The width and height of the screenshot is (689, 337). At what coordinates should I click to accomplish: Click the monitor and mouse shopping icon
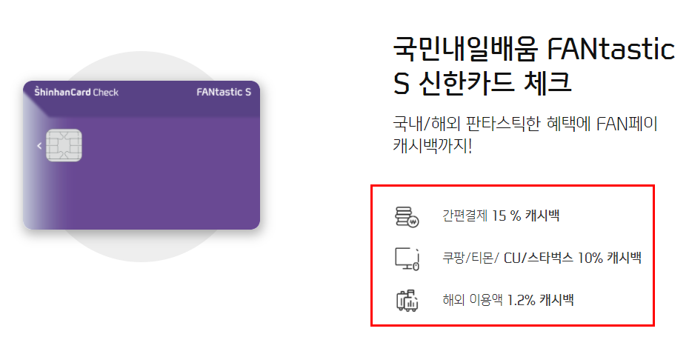407,258
